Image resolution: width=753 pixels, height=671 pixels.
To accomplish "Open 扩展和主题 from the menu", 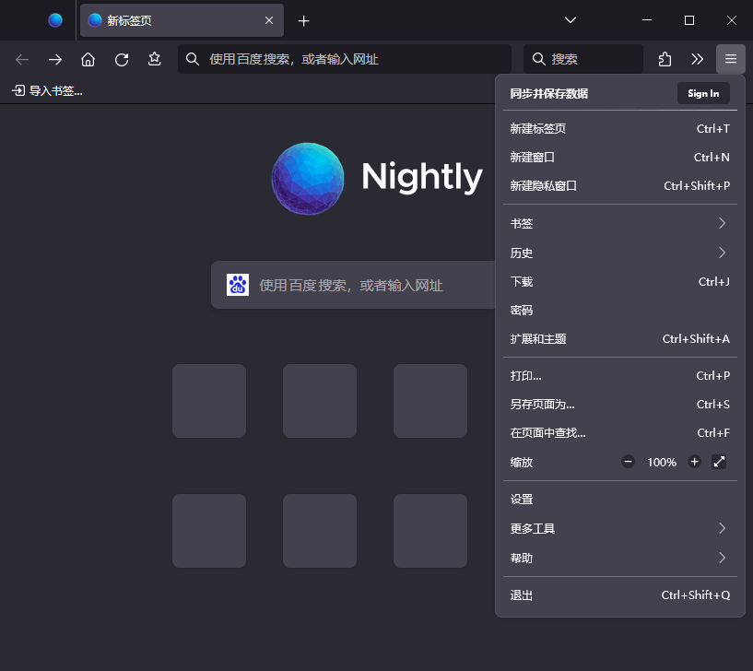I will [619, 338].
